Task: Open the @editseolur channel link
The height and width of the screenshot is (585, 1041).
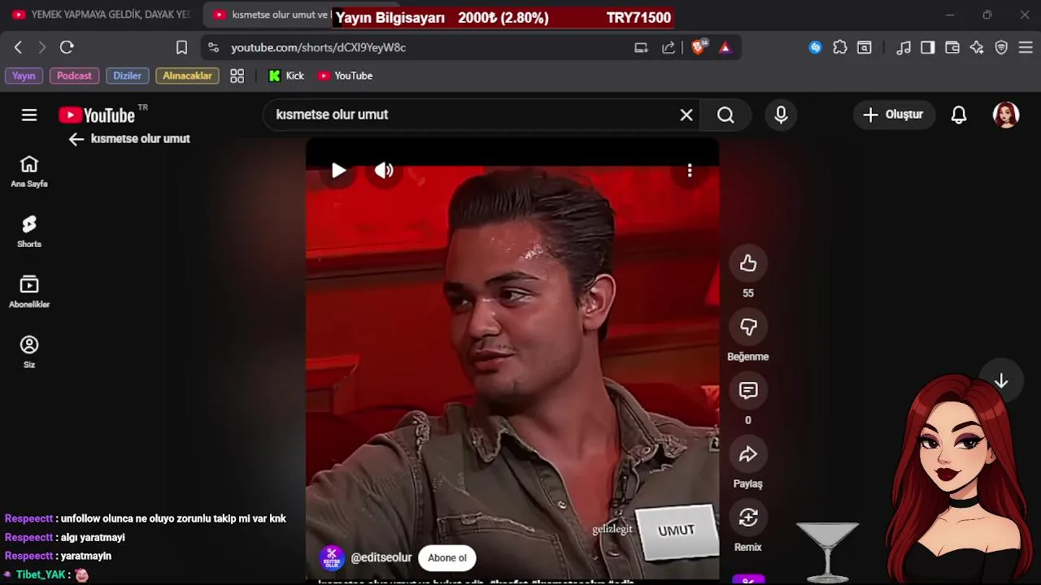Action: [381, 558]
